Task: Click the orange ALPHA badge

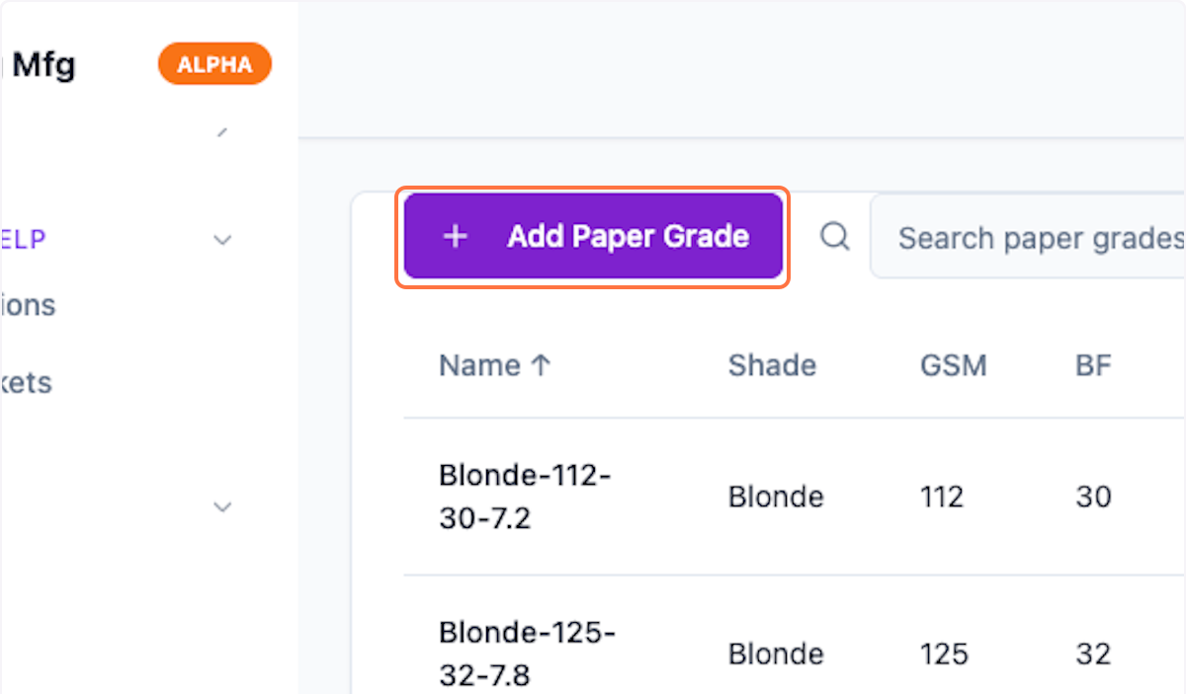Action: 214,65
